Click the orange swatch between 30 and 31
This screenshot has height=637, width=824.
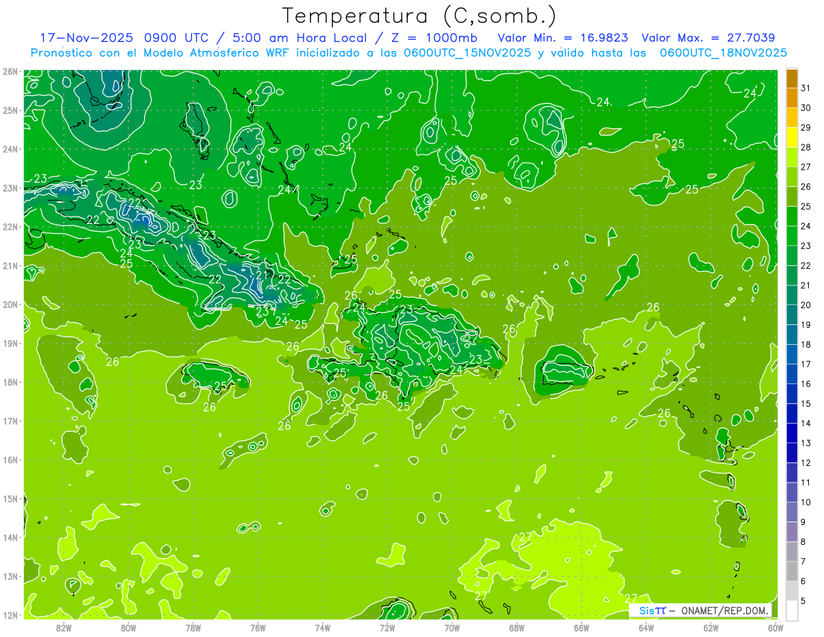tap(792, 98)
